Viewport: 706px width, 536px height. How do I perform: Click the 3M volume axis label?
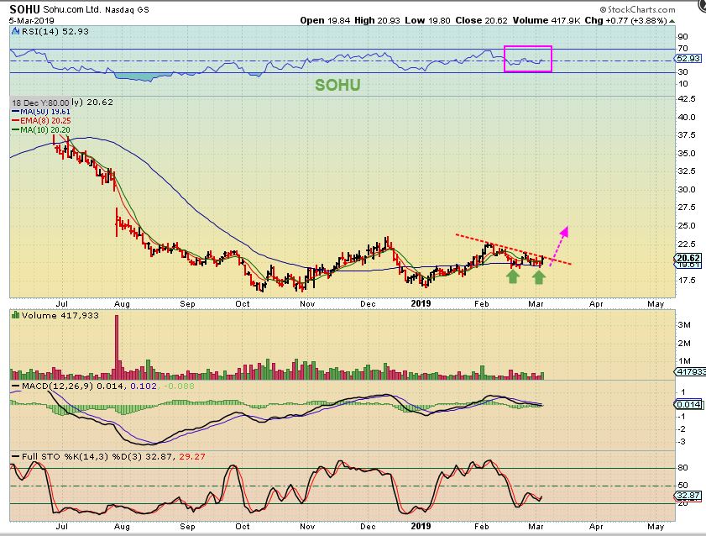pos(684,325)
